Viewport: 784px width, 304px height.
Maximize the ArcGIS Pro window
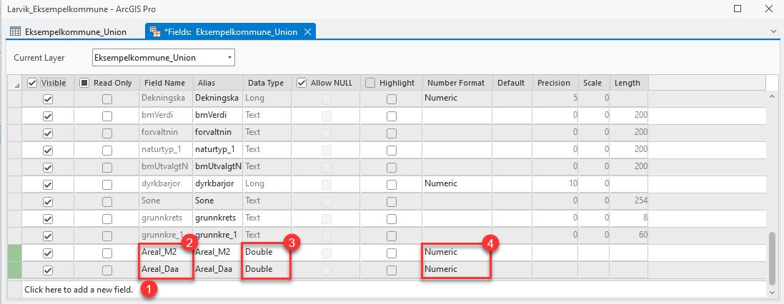[738, 9]
